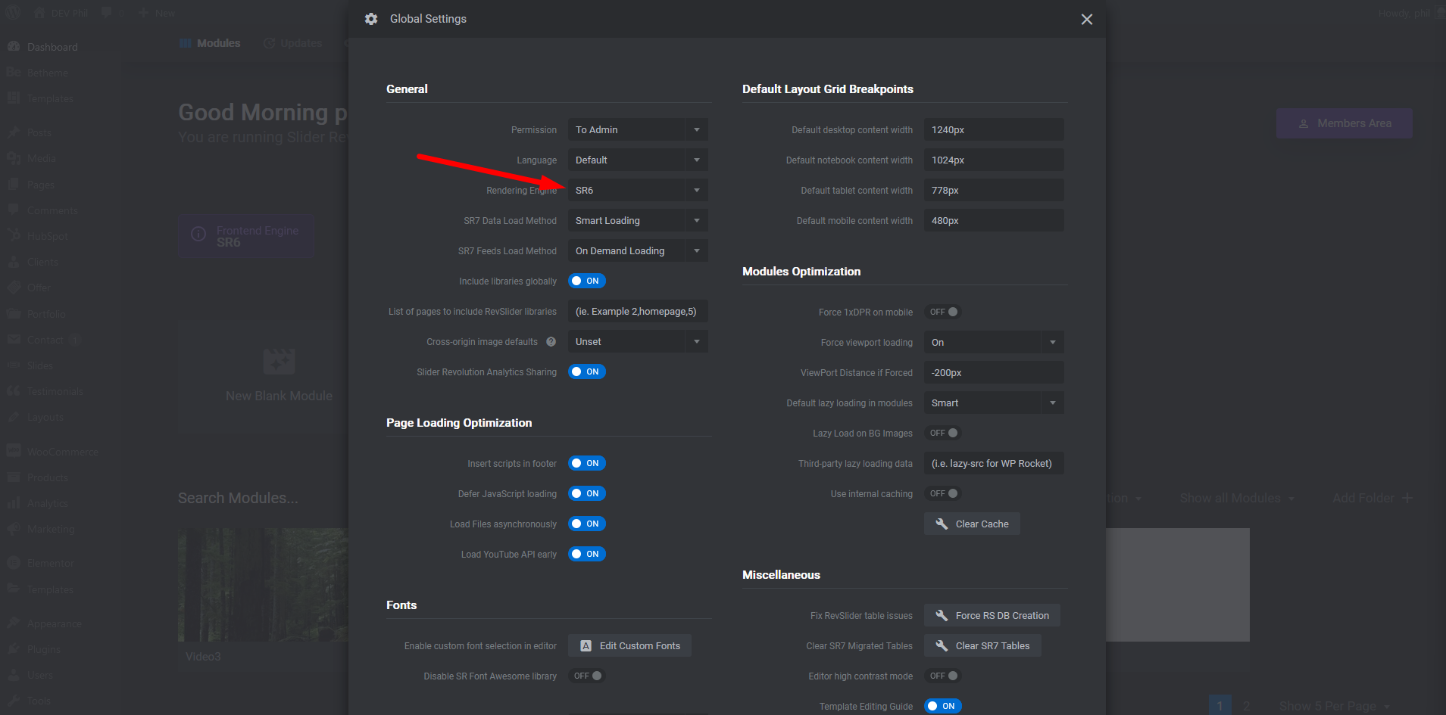Click the Members Area user icon
Viewport: 1446px width, 715px height.
point(1304,123)
